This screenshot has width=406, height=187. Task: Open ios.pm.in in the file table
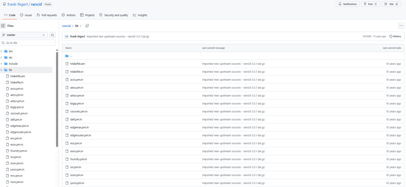coord(76,167)
